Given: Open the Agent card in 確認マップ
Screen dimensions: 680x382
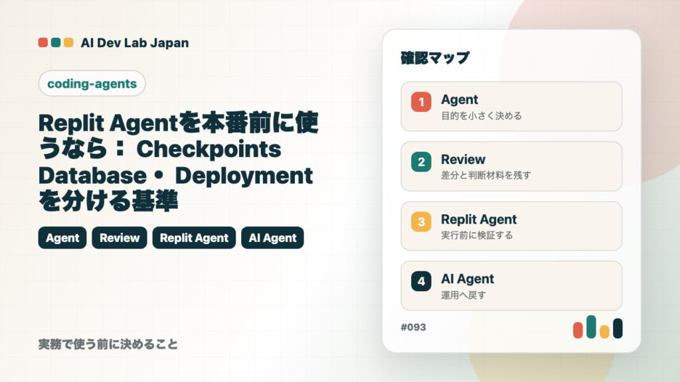Looking at the screenshot, I should (x=511, y=106).
